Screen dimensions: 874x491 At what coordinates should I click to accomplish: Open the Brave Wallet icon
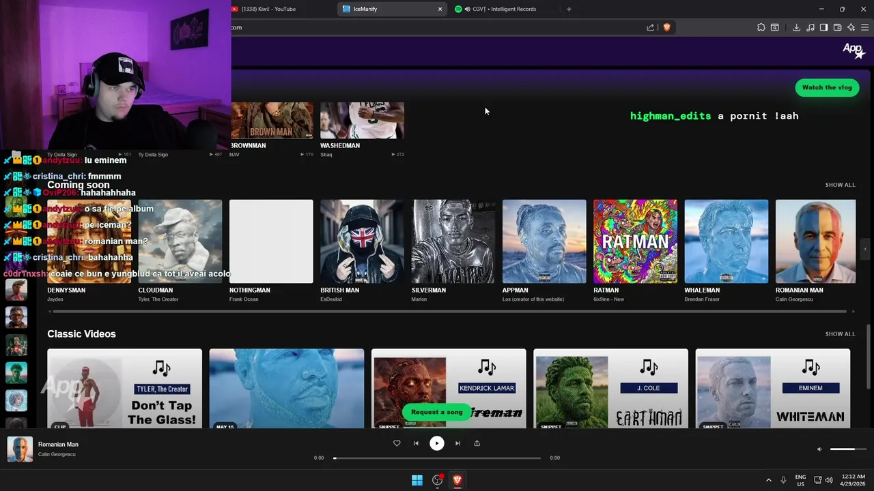pyautogui.click(x=837, y=27)
